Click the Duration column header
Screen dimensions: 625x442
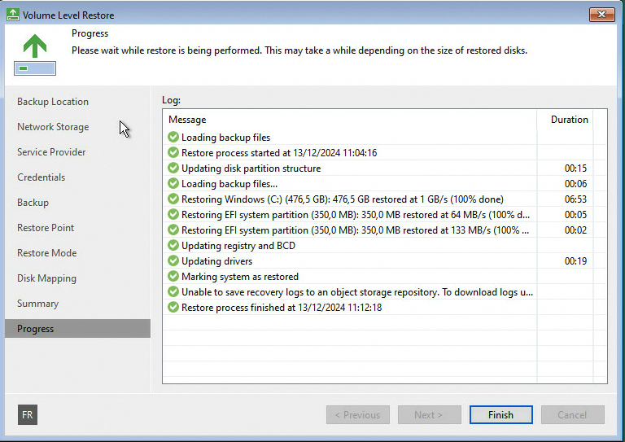[x=569, y=120]
